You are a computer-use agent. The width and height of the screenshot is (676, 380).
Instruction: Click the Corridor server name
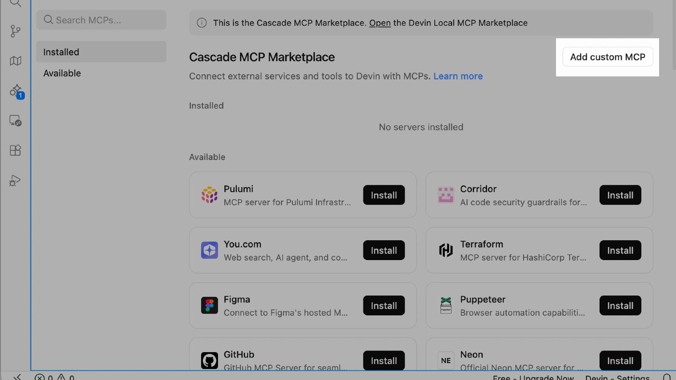click(478, 189)
